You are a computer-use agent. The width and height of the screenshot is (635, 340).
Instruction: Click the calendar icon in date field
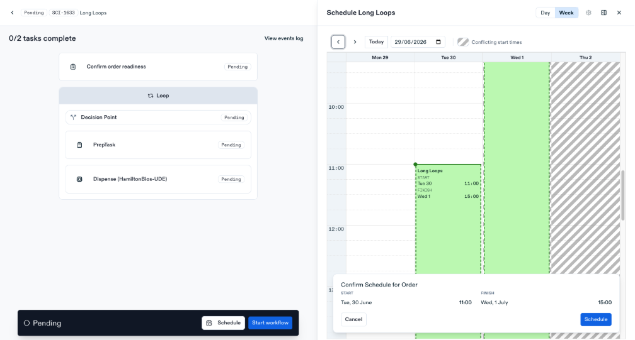(438, 42)
